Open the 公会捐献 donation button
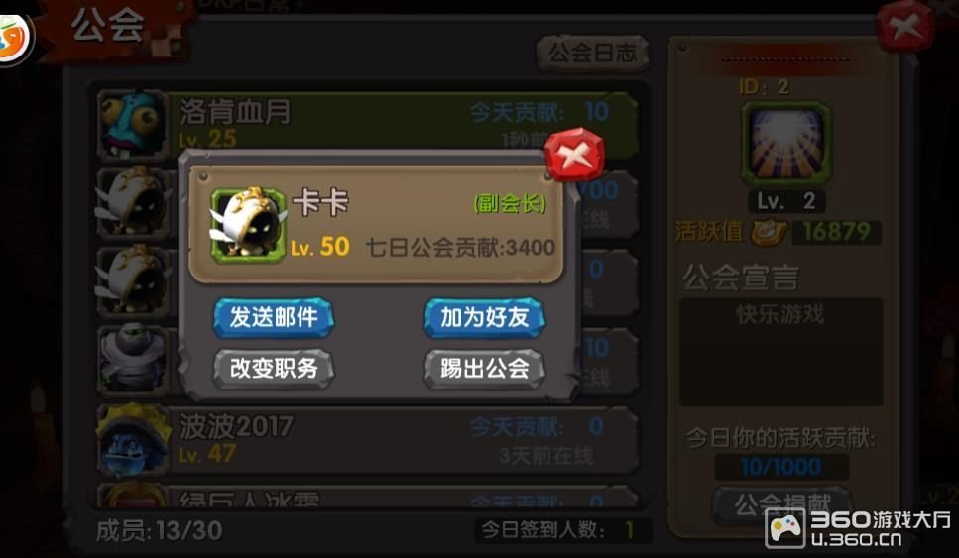Viewport: 959px width, 558px height. (x=781, y=504)
